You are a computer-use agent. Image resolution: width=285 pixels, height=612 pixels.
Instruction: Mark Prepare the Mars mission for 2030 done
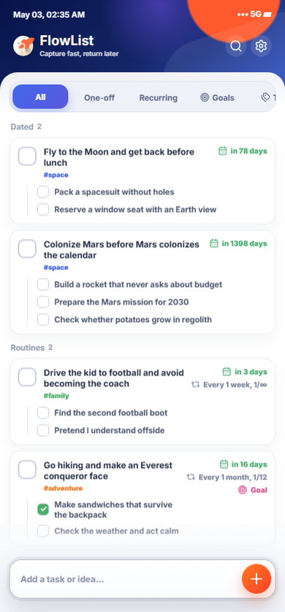click(x=43, y=302)
